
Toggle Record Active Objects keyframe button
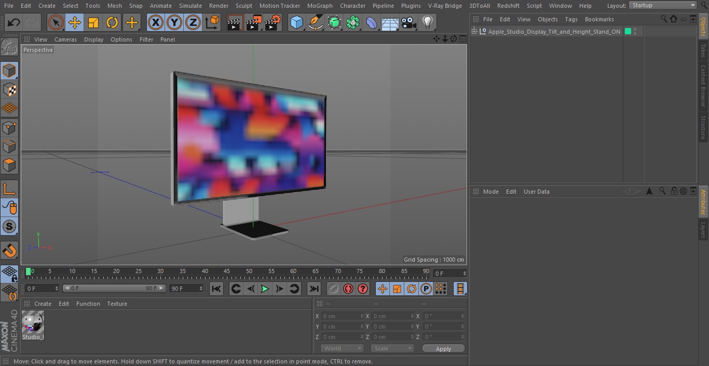click(x=334, y=289)
